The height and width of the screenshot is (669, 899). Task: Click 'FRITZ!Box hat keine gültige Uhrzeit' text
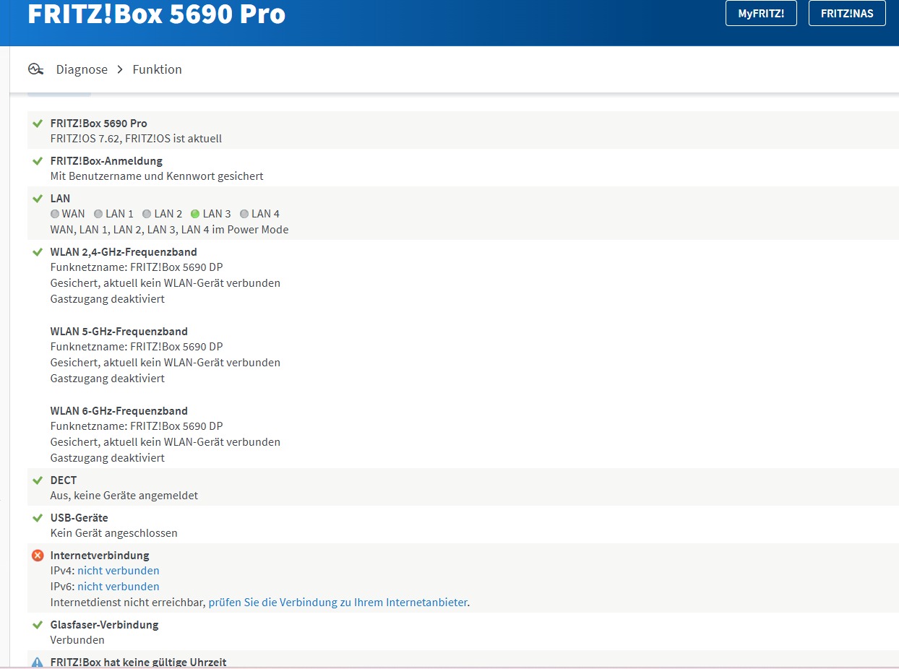138,662
